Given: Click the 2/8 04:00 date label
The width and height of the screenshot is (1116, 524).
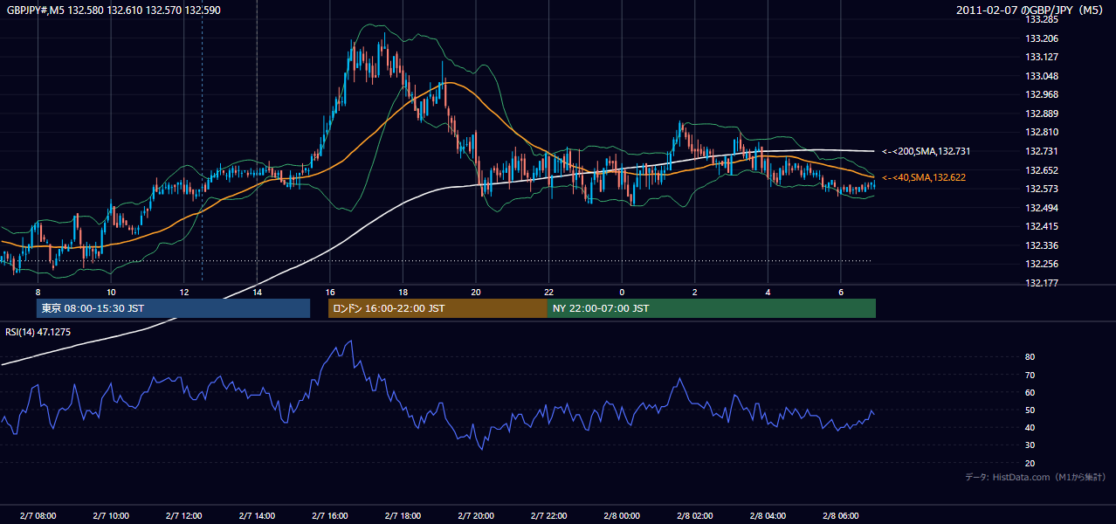Looking at the screenshot, I should pyautogui.click(x=768, y=515).
